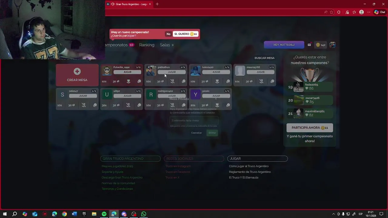Open a new browser tab with plus
This screenshot has width=388, height=218.
coord(157,4)
